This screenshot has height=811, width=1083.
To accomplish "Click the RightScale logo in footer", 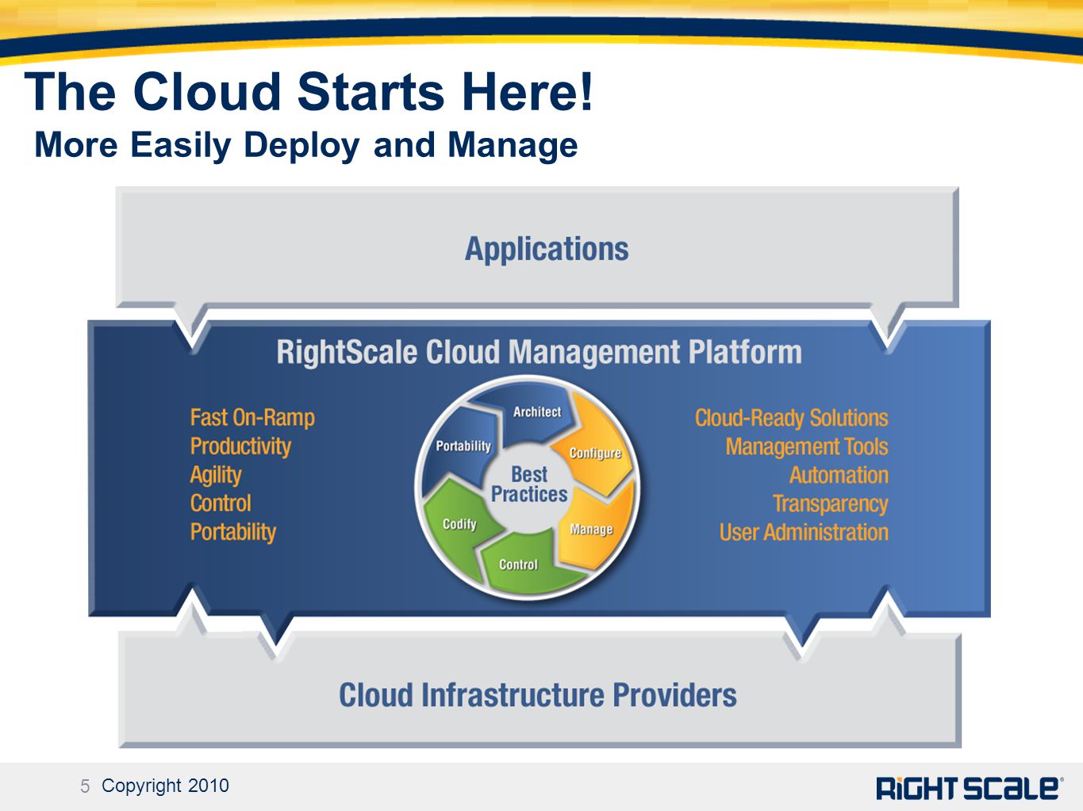I will point(970,787).
